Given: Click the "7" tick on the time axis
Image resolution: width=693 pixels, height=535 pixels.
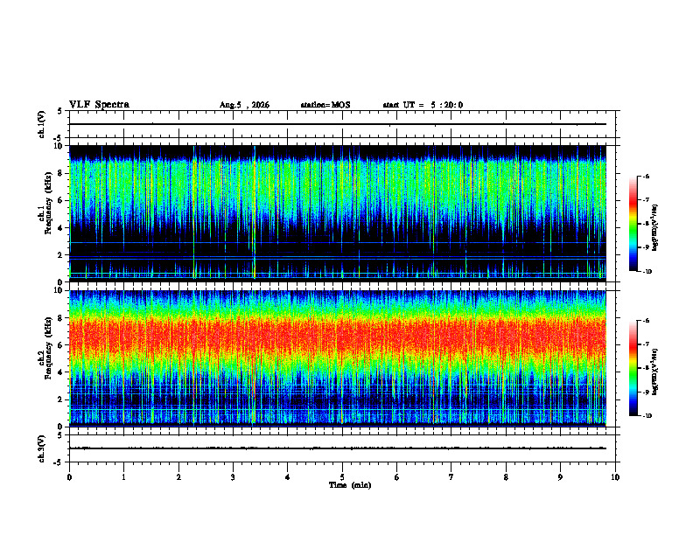Looking at the screenshot, I should [451, 477].
